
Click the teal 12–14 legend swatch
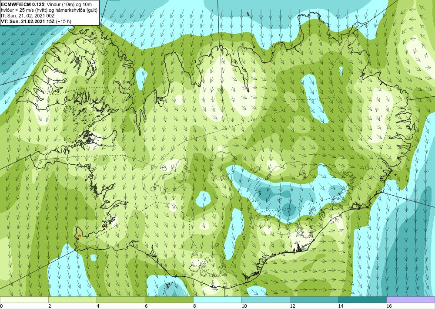tap(314, 299)
